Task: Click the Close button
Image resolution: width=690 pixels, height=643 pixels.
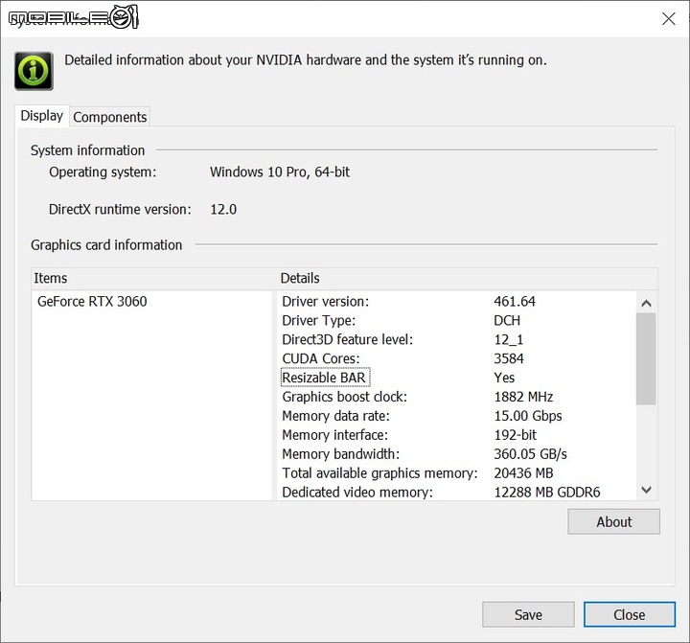Action: pos(630,614)
